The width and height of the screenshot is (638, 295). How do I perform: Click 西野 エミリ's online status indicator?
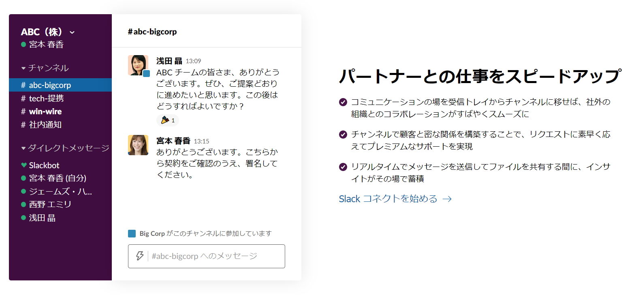tap(23, 205)
